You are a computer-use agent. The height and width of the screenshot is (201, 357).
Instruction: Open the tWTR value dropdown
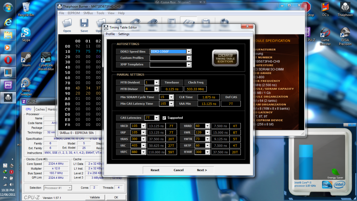pos(207,139)
